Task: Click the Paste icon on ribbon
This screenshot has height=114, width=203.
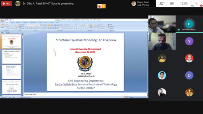Action: pos(3,26)
